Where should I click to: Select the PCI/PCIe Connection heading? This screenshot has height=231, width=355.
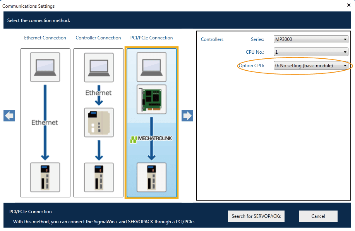151,38
